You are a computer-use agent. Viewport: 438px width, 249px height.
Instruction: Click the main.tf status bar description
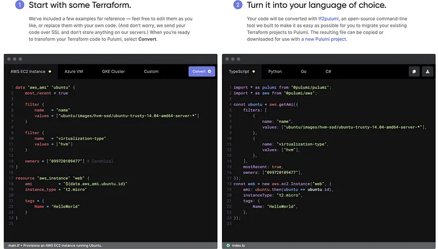pos(55,245)
